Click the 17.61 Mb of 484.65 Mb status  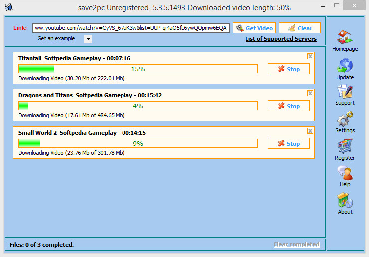(72, 115)
